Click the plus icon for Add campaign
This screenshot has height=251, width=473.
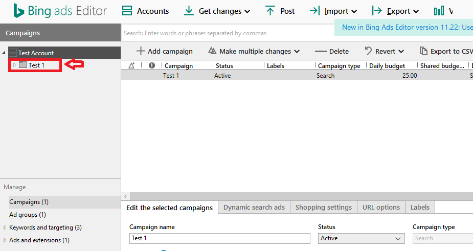(141, 51)
